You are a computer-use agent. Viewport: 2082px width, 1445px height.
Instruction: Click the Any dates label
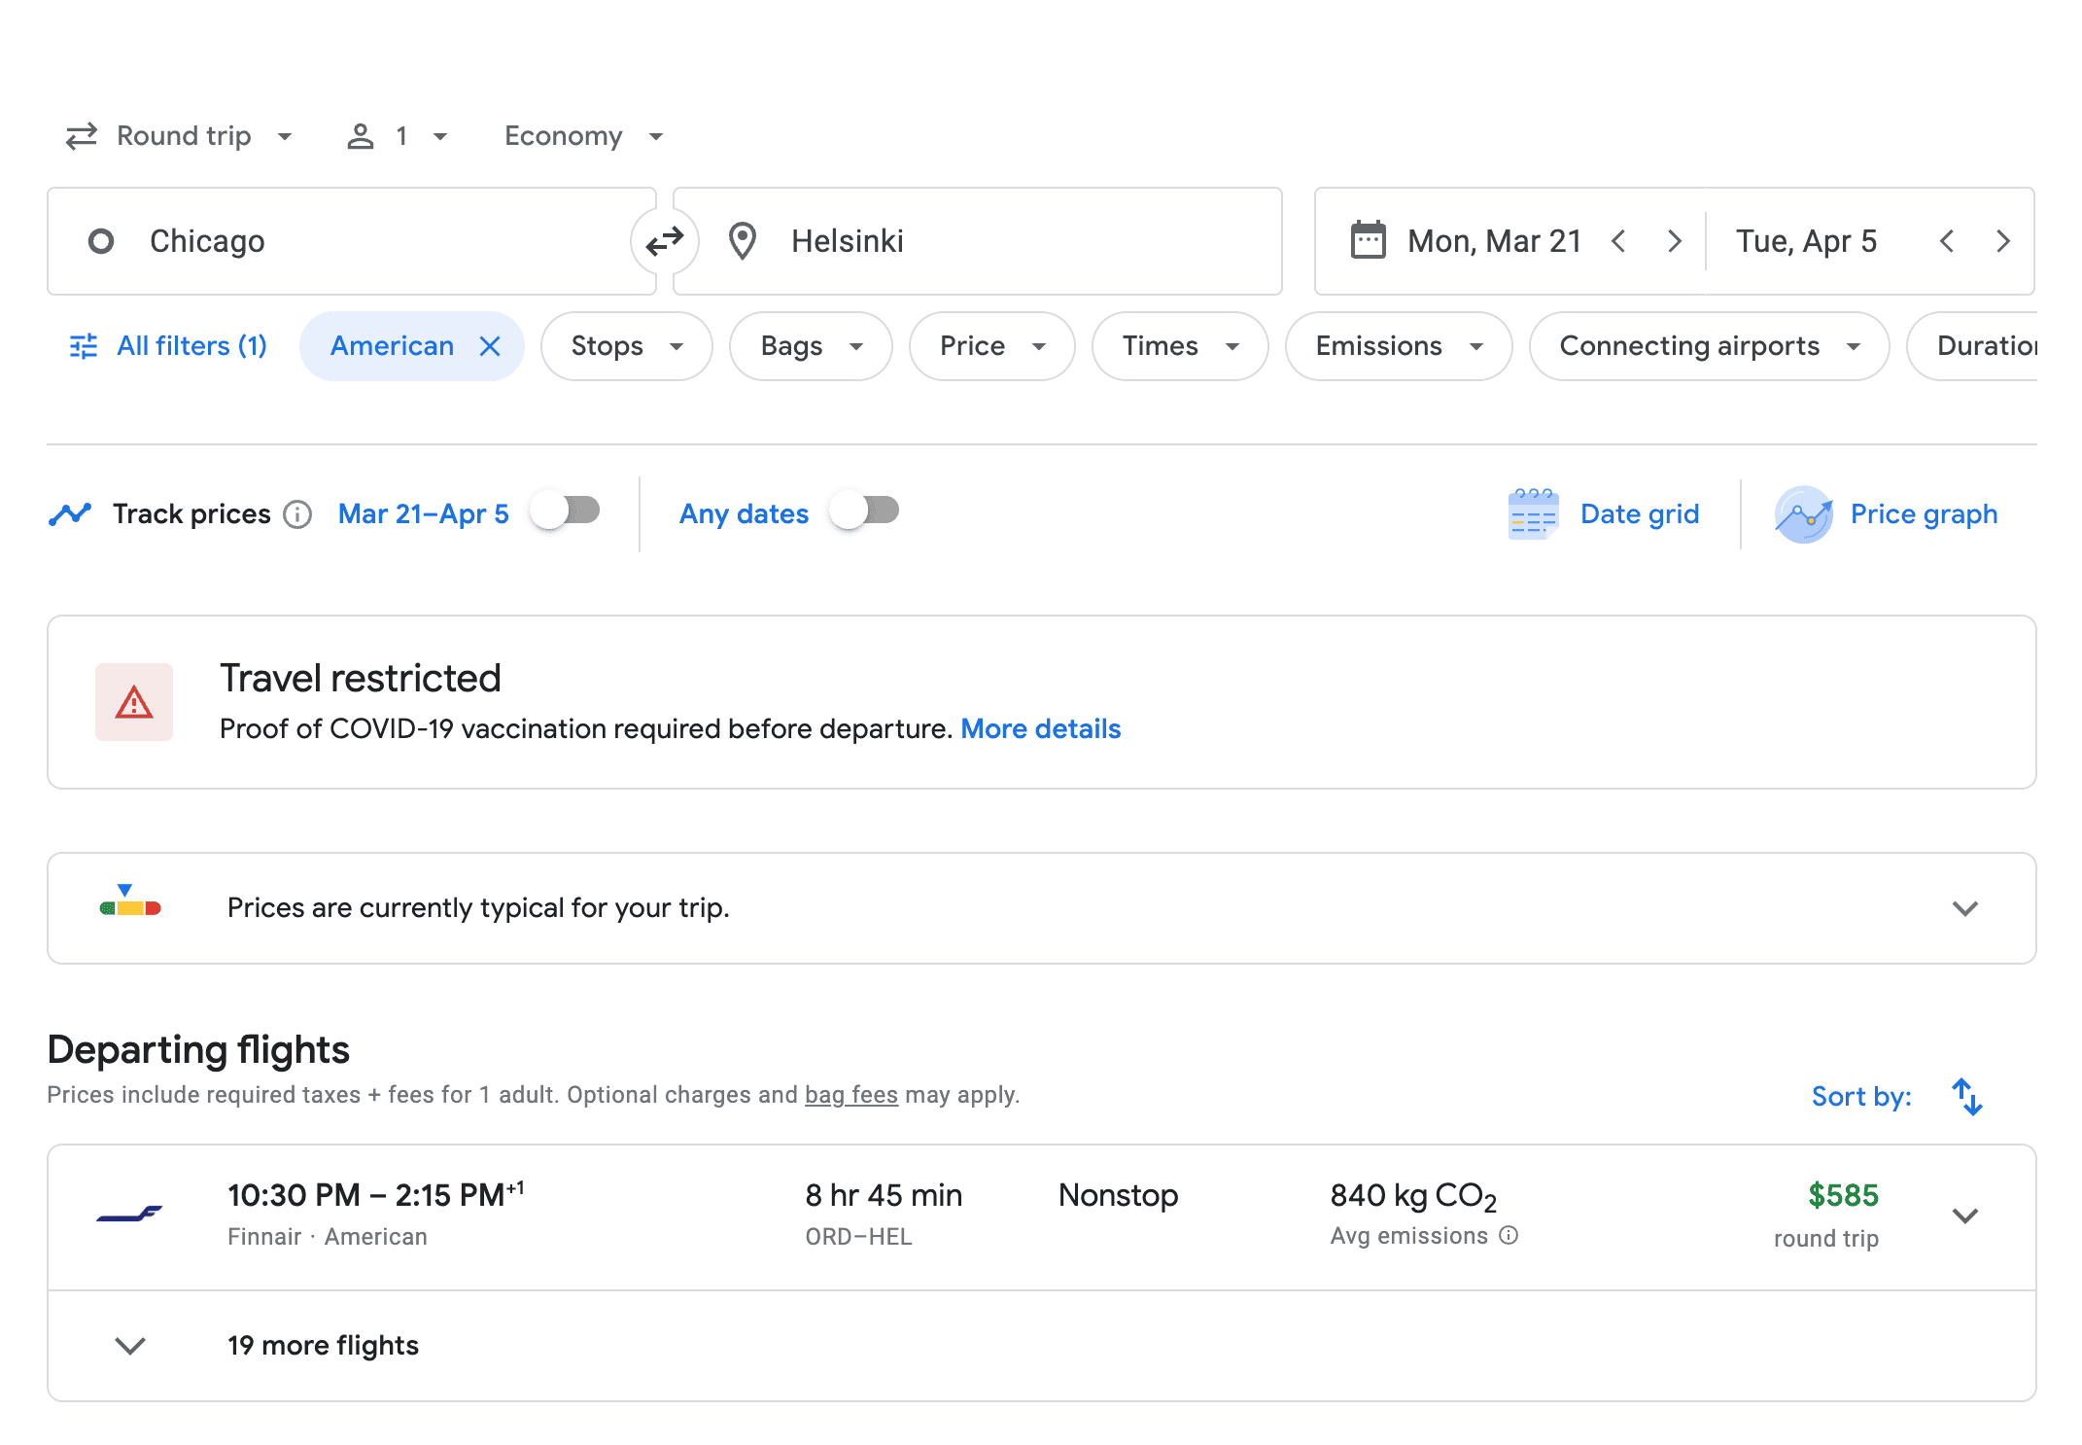pyautogui.click(x=744, y=513)
